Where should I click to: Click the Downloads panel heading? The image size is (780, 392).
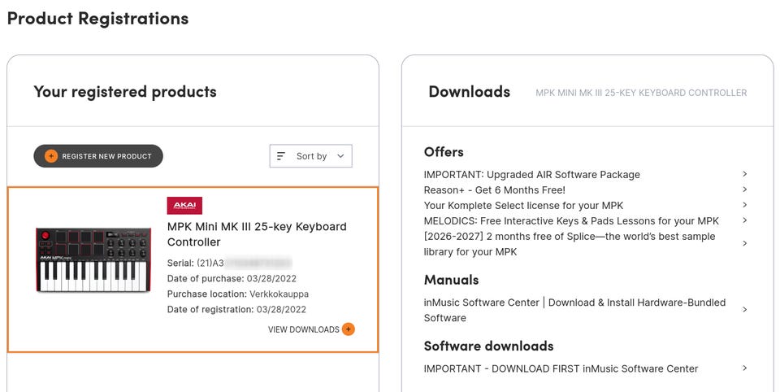469,92
